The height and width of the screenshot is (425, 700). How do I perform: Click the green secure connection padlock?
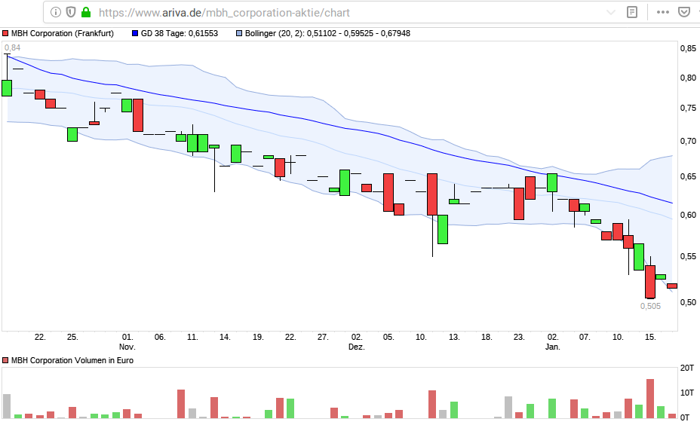pyautogui.click(x=86, y=12)
